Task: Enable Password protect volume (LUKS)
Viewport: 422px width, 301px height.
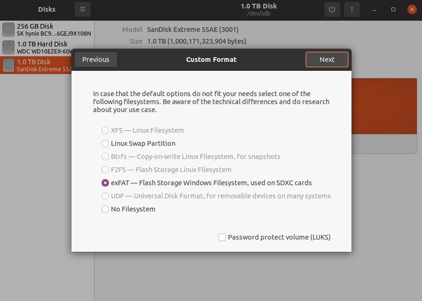Action: coord(222,237)
